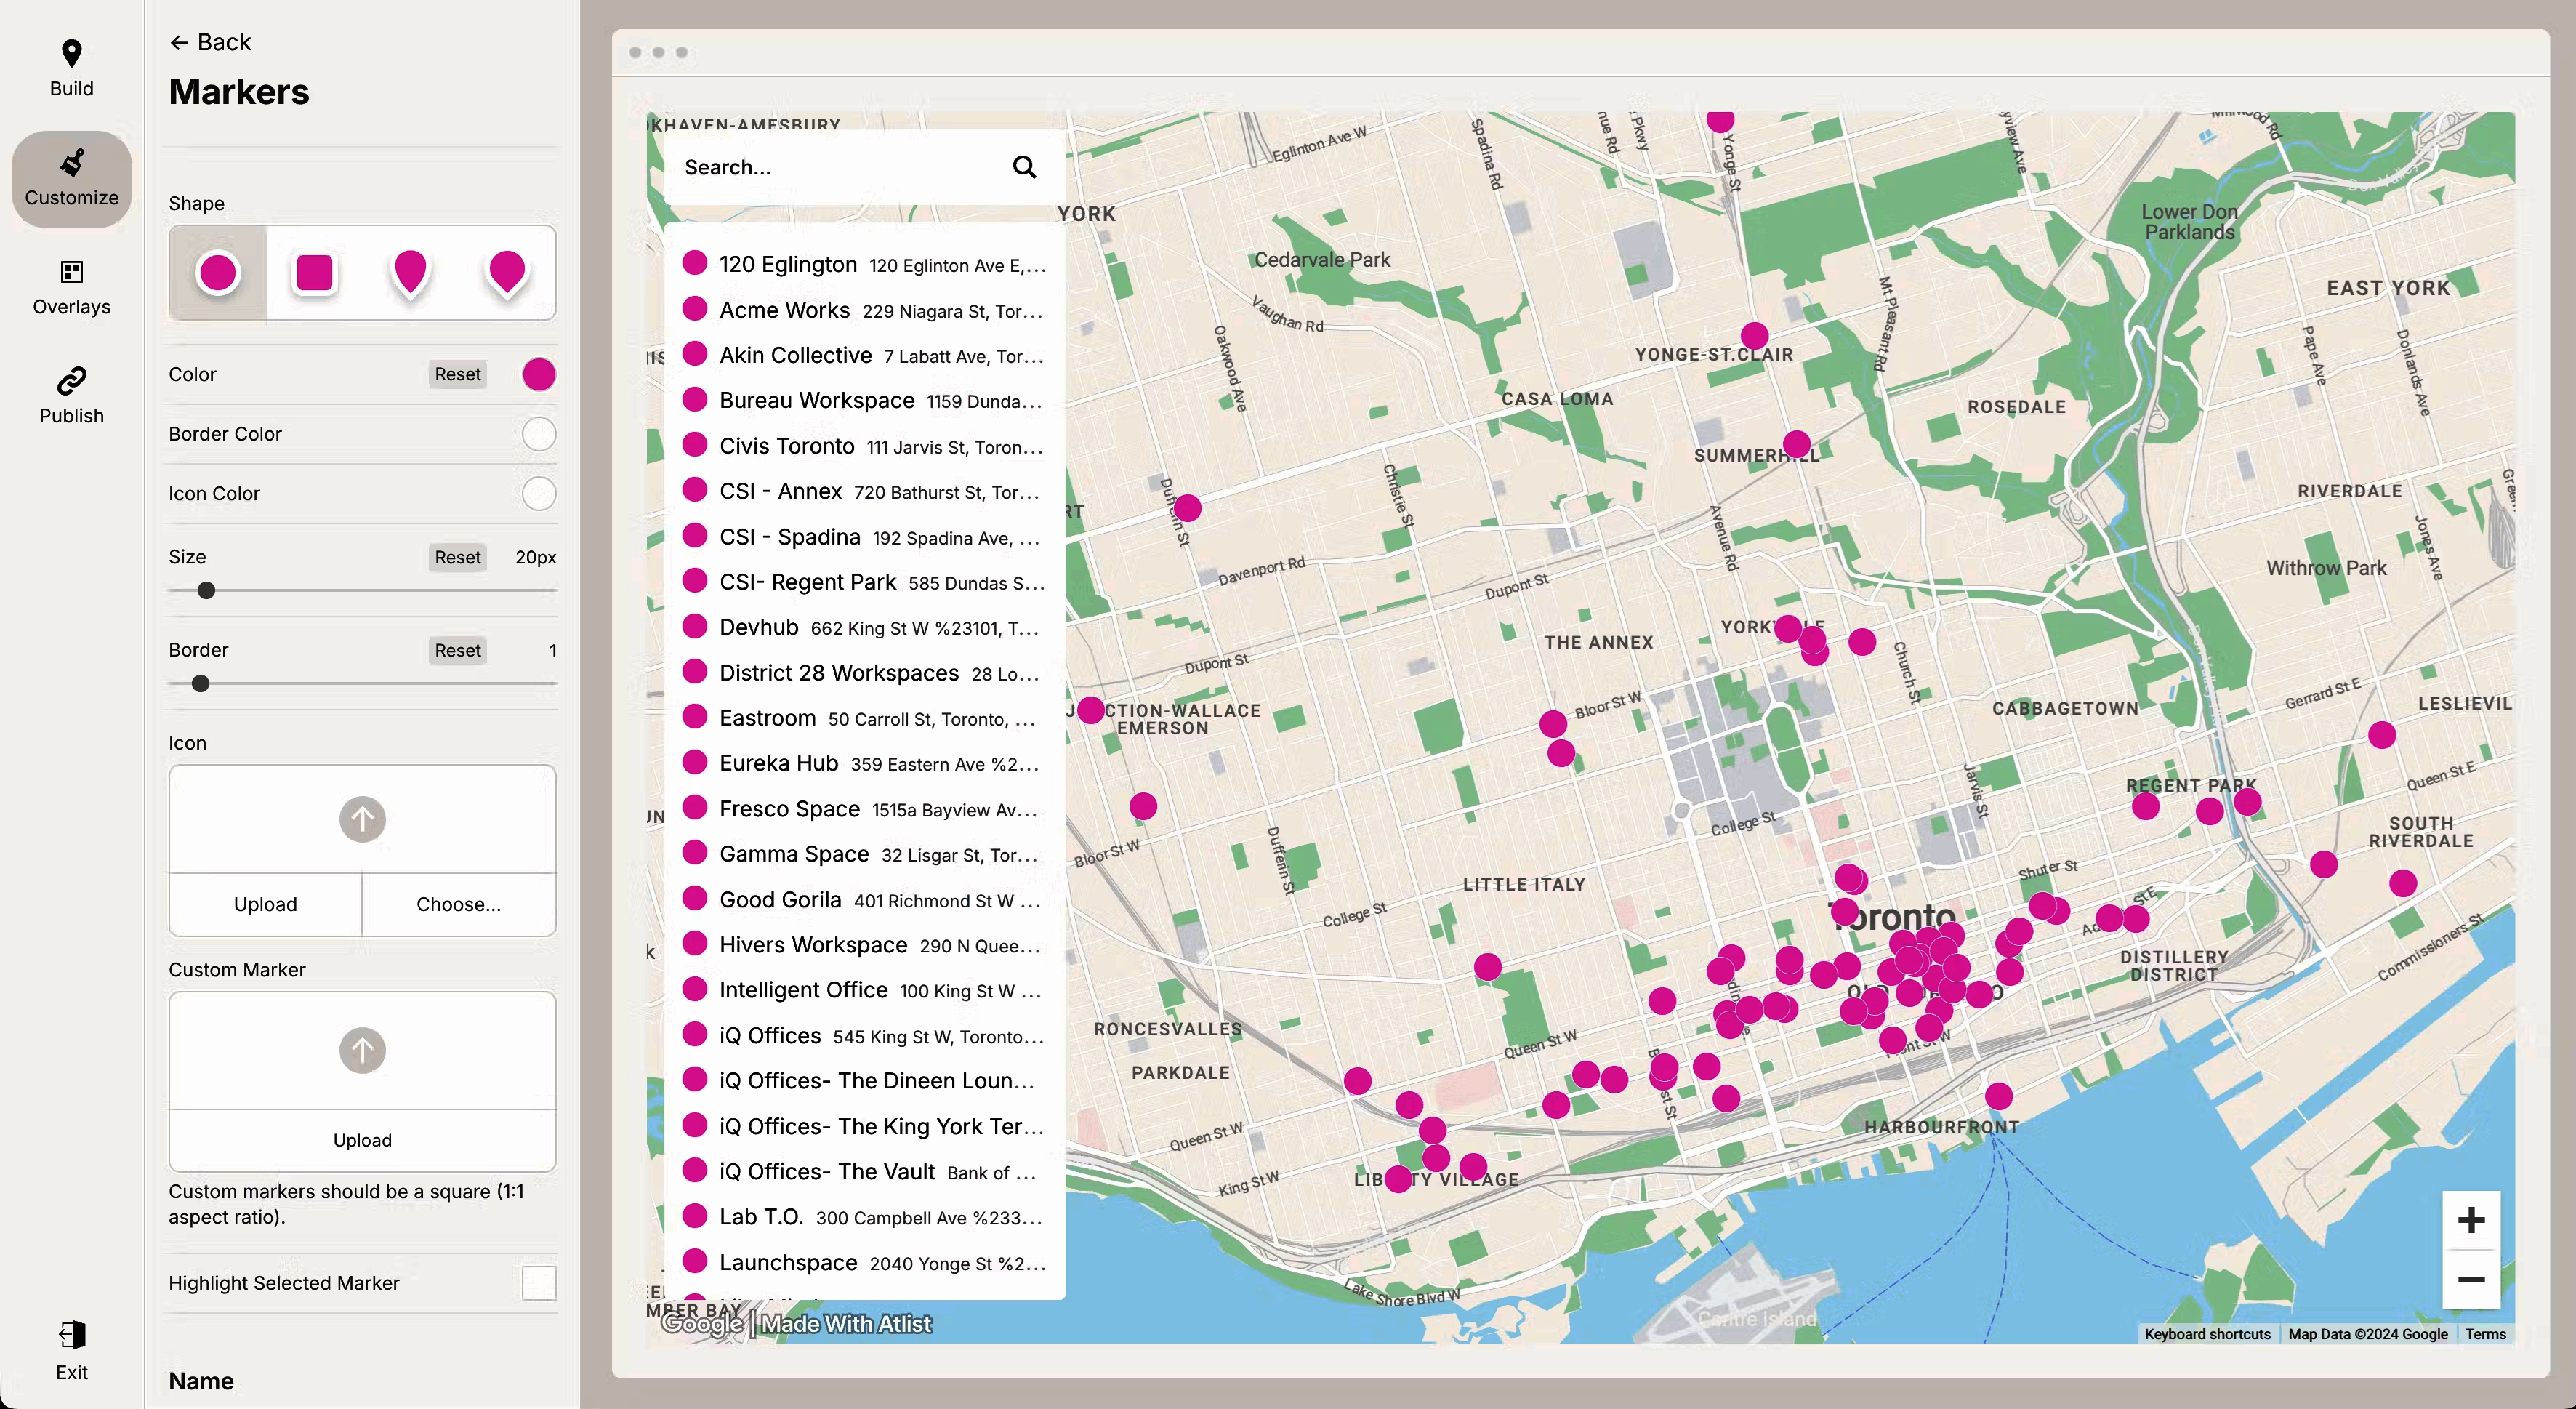Screen dimensions: 2576x1409
Task: Open the Overlays tab
Action: [71, 287]
